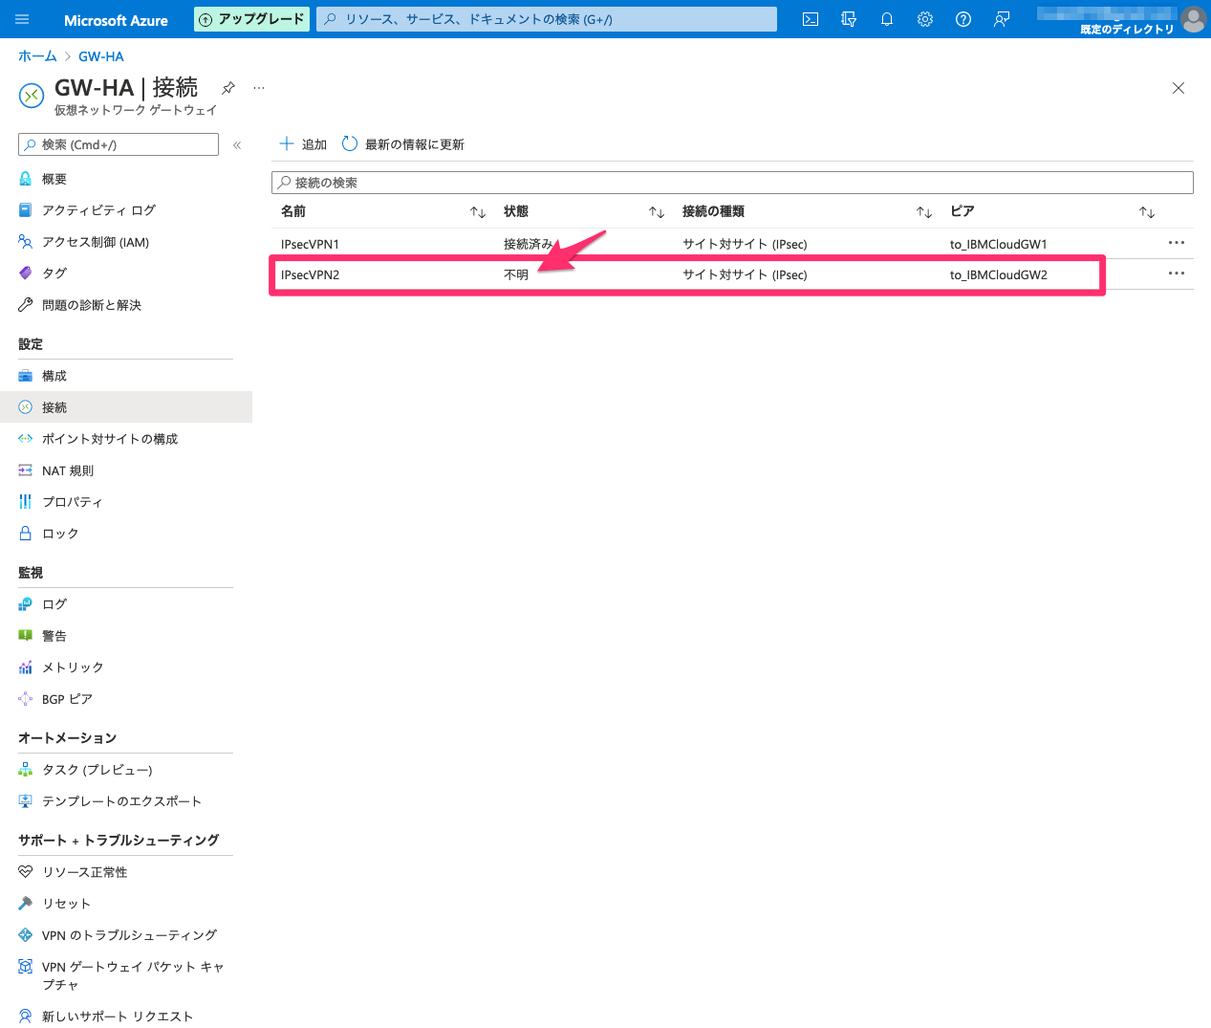Open the IPsecVPN2 row ellipsis menu
The height and width of the screenshot is (1028, 1211).
coord(1176,273)
